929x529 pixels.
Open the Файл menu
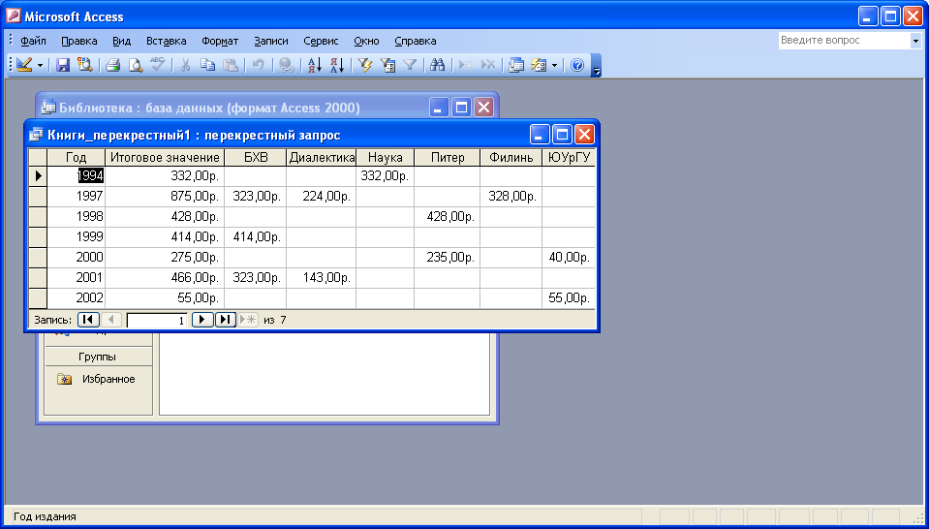(x=33, y=41)
